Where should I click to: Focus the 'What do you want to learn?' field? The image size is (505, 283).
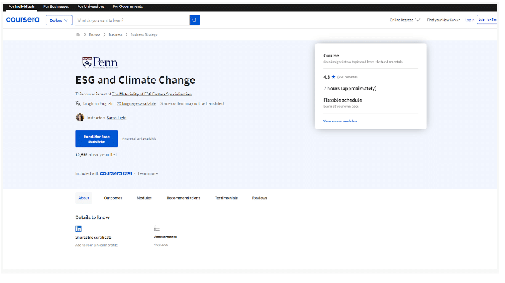[x=132, y=20]
